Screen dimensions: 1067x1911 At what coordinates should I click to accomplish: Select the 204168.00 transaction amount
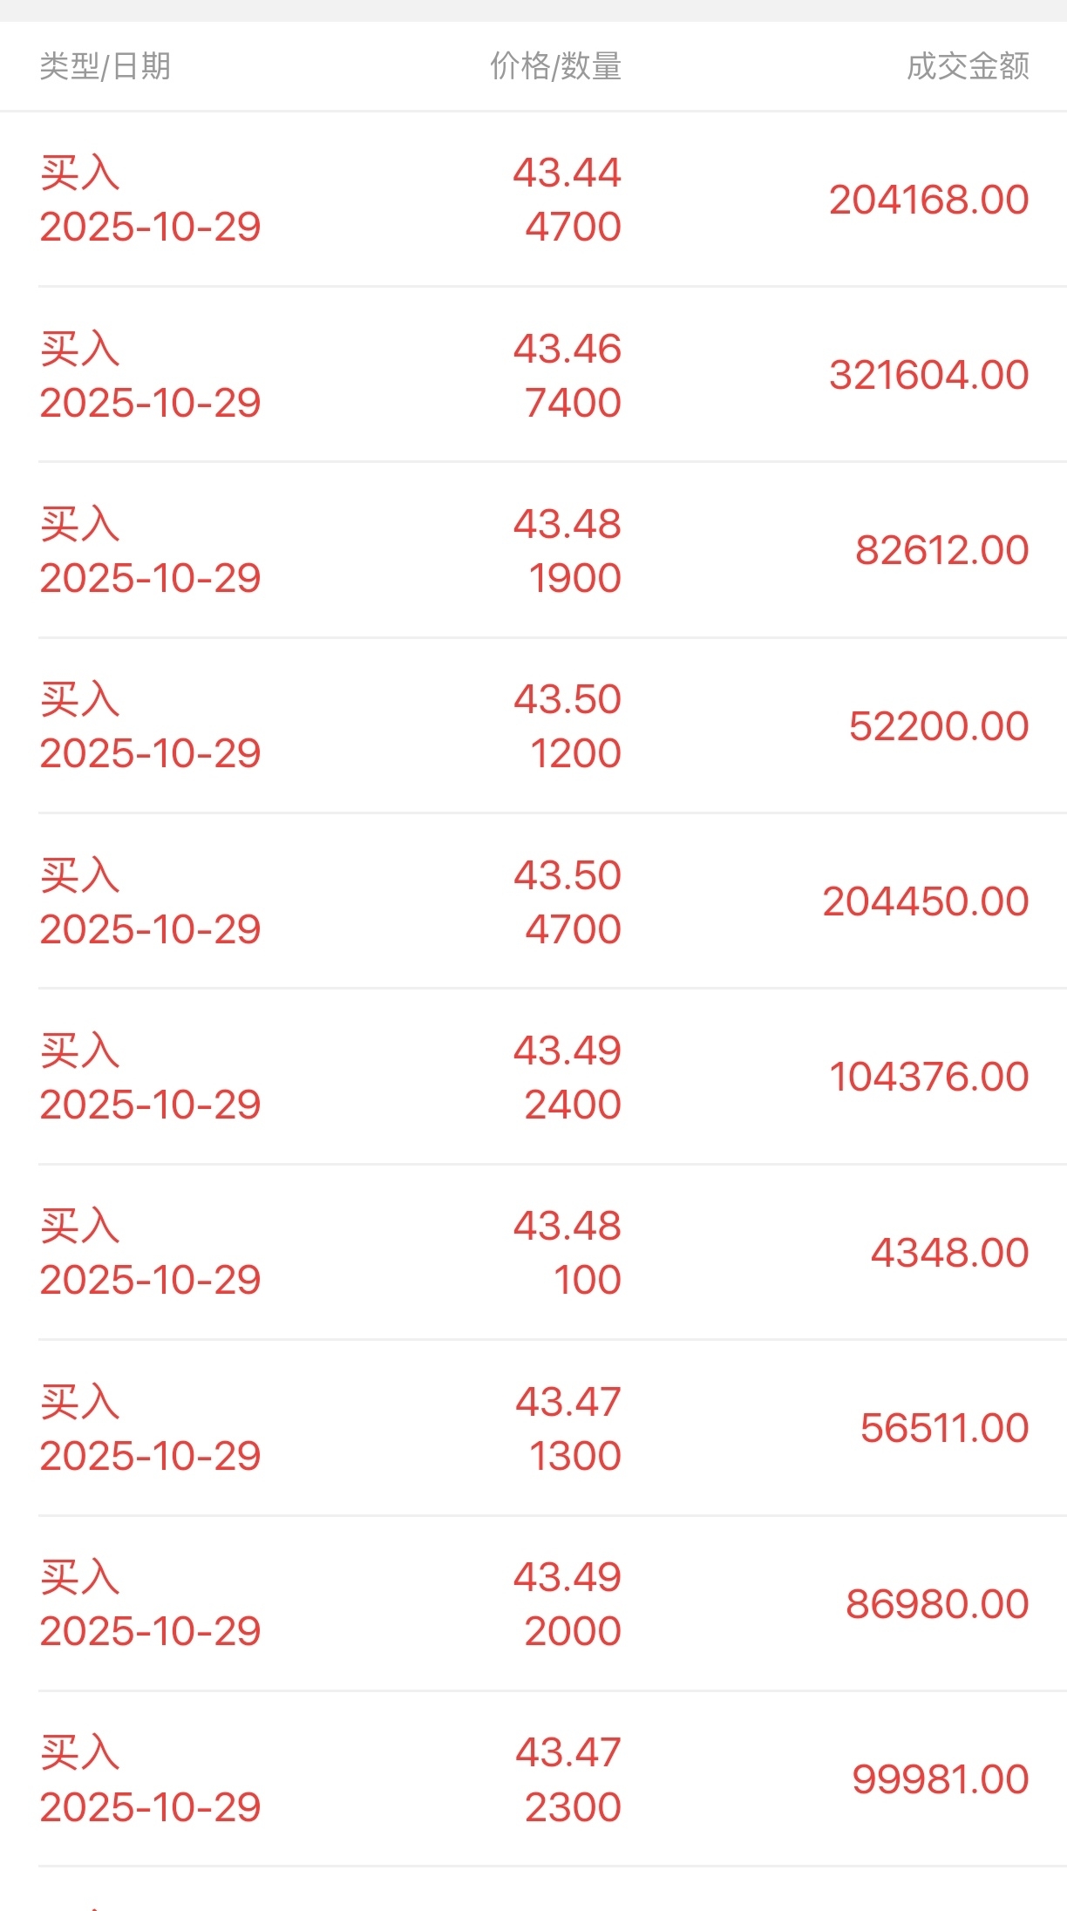(928, 200)
